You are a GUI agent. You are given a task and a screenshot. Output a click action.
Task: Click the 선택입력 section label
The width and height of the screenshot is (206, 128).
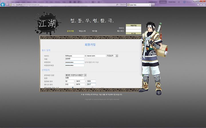(45, 70)
